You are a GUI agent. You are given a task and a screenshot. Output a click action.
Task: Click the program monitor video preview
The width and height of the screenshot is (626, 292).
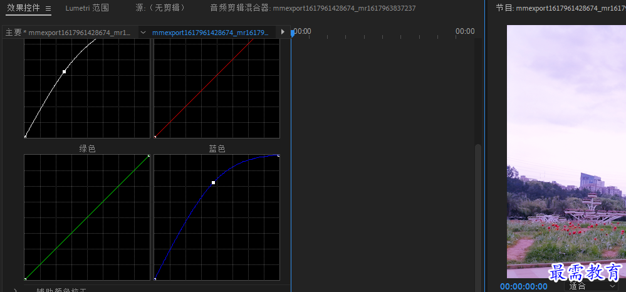pos(566,152)
